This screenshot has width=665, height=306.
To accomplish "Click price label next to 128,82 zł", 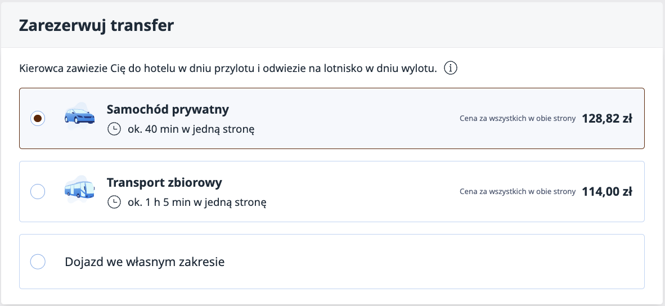I will (518, 119).
